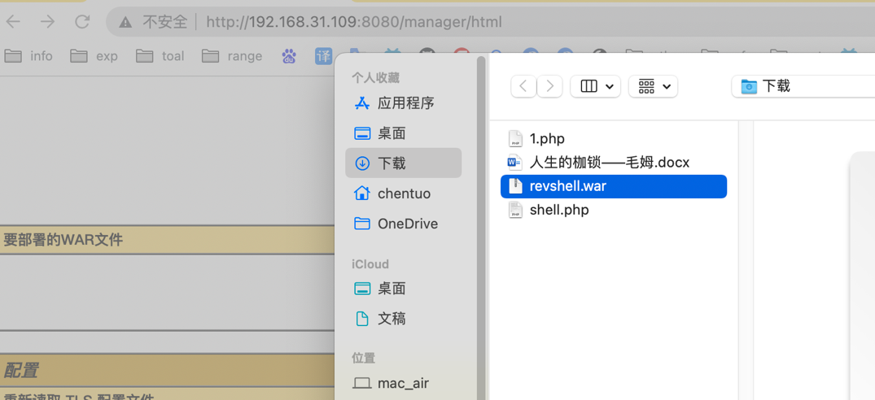Viewport: 875px width, 400px height.
Task: Expand the grouping options dropdown
Action: [x=654, y=86]
